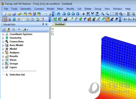Pin the Model Info panel

(x=43, y=24)
